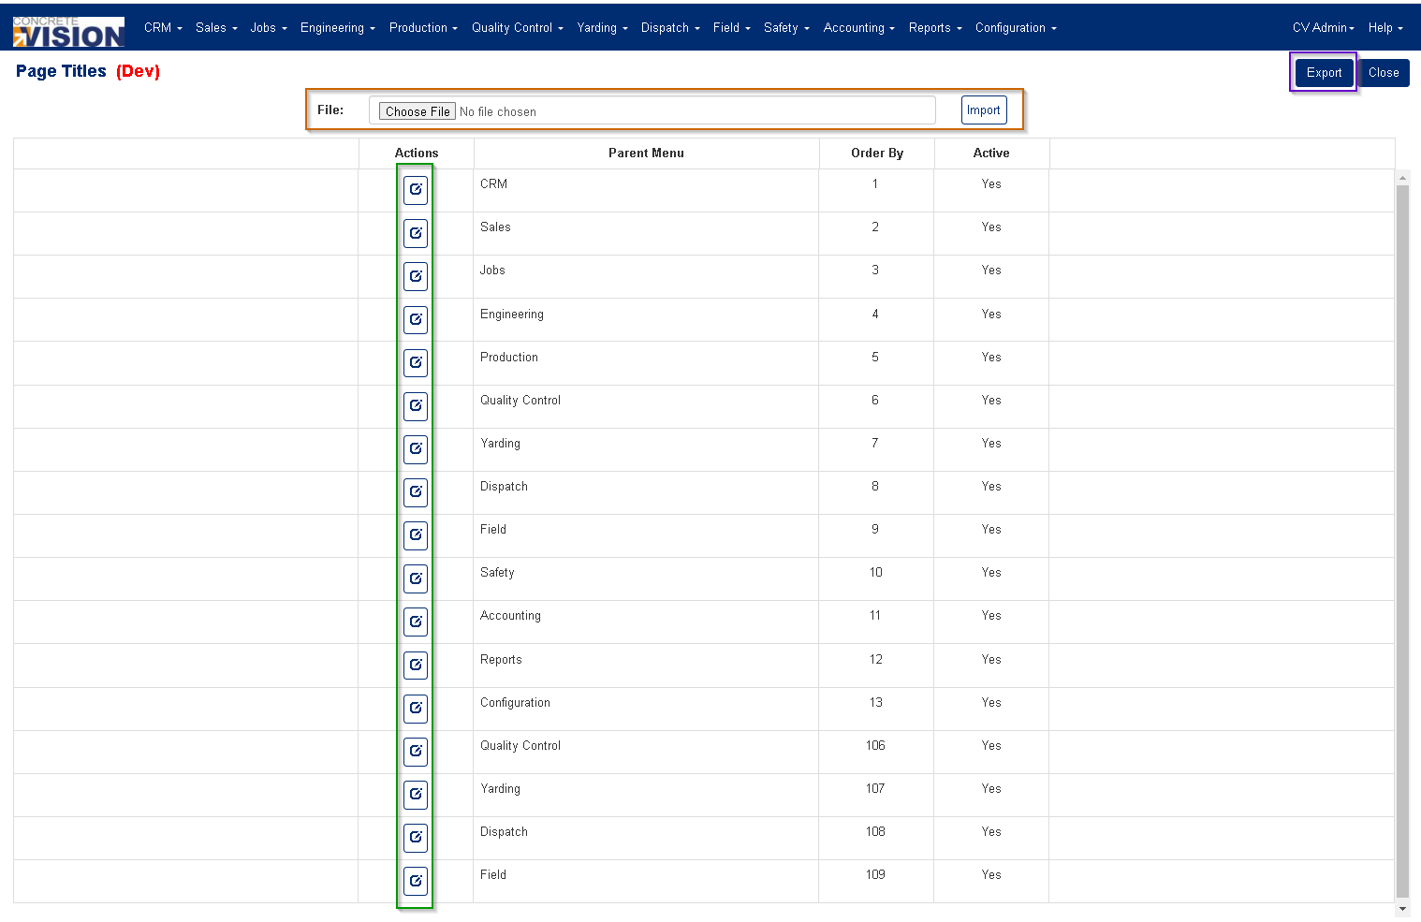The image size is (1421, 922).
Task: Click the No file chosen text
Action: 498,112
